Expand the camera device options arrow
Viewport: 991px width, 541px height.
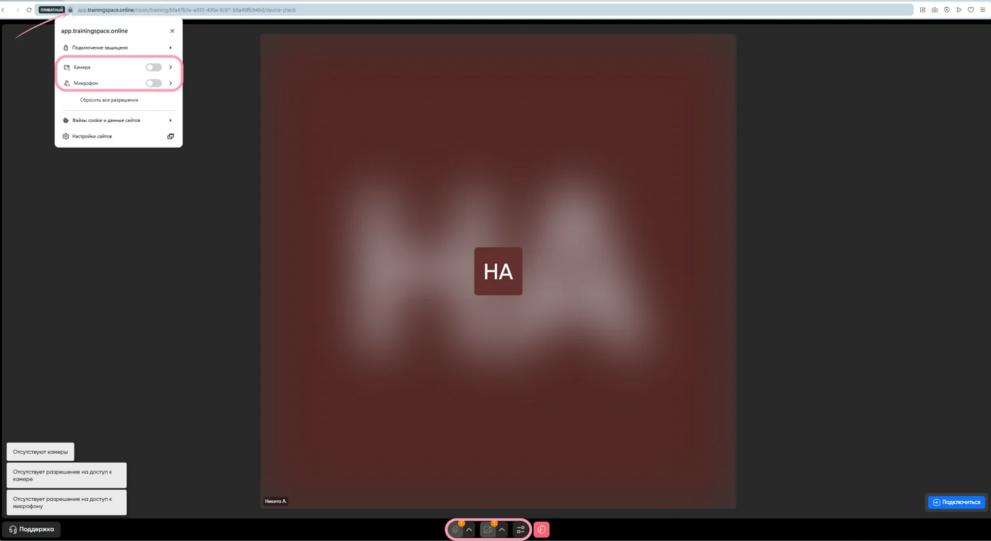(502, 530)
